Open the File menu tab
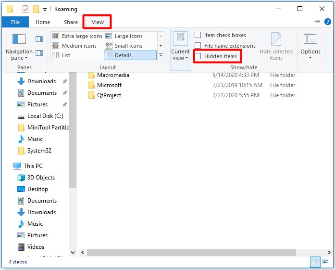Viewport: 335px width, 270px height. click(x=15, y=22)
